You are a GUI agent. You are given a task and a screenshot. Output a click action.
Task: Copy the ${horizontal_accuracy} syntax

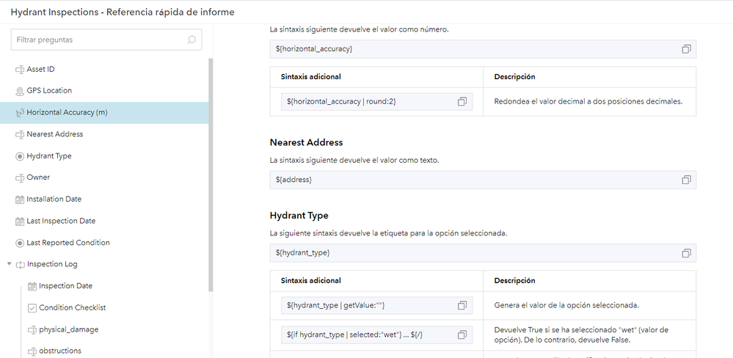(x=686, y=49)
